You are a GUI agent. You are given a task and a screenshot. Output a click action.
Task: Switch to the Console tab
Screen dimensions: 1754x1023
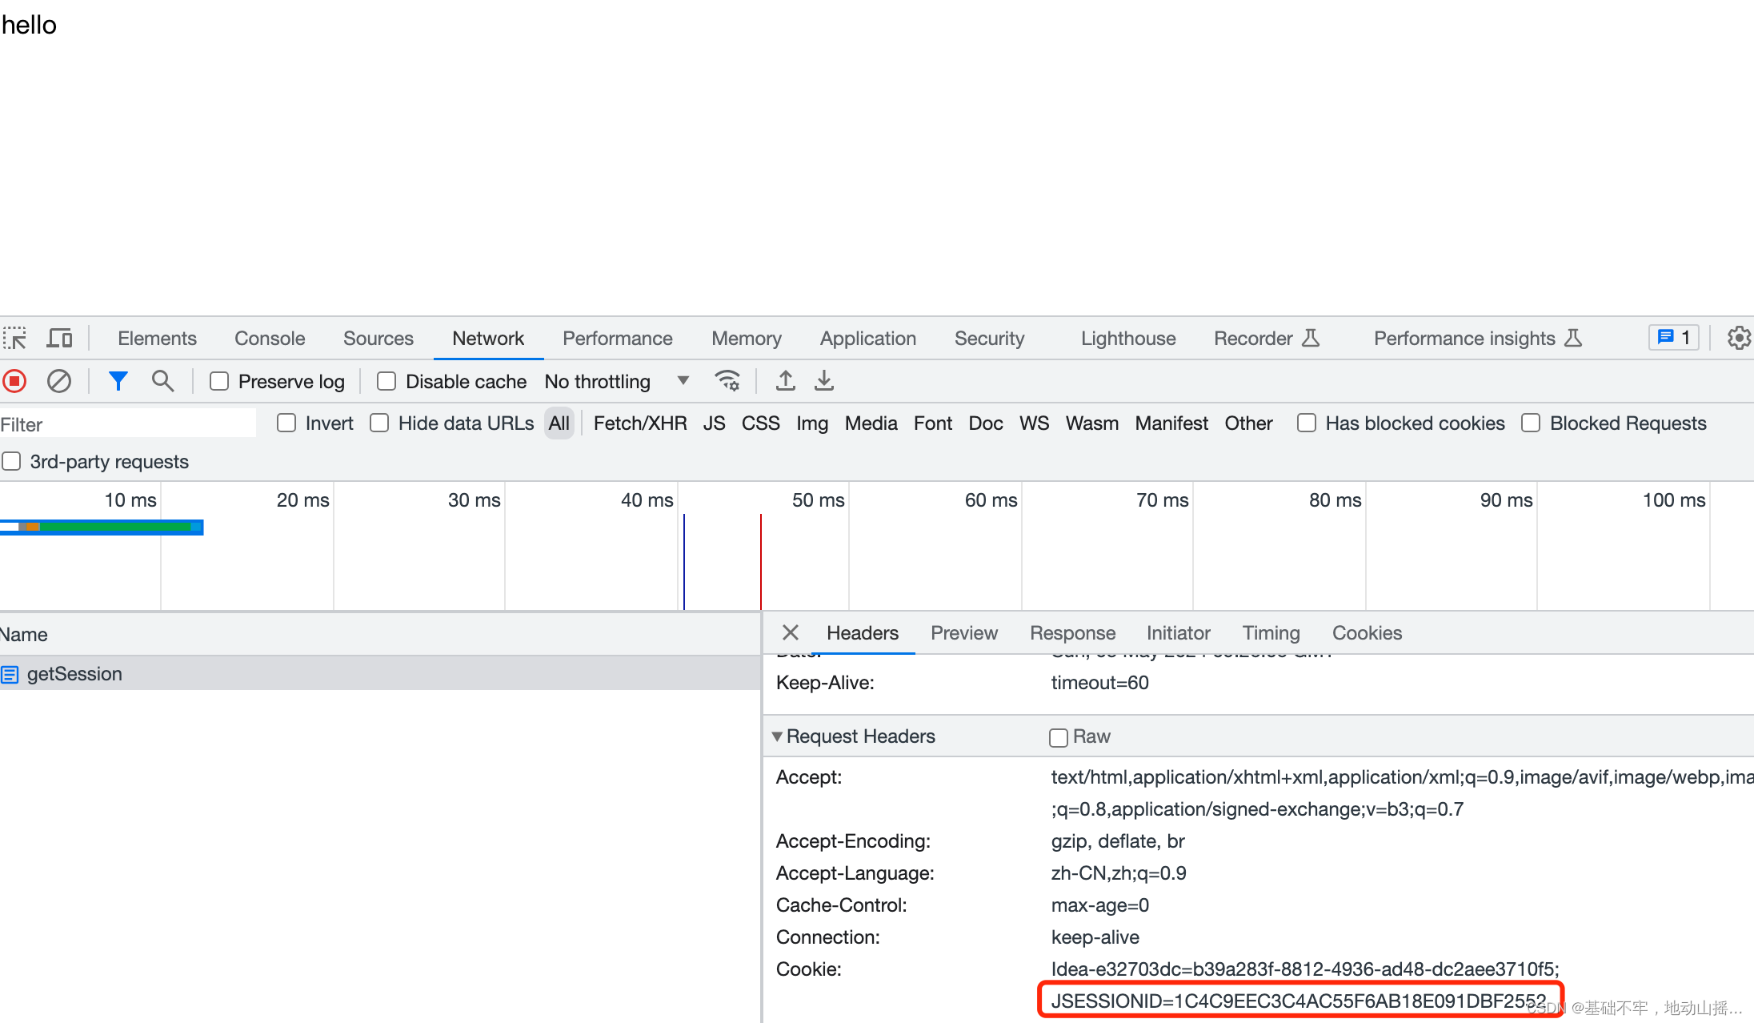click(x=269, y=339)
